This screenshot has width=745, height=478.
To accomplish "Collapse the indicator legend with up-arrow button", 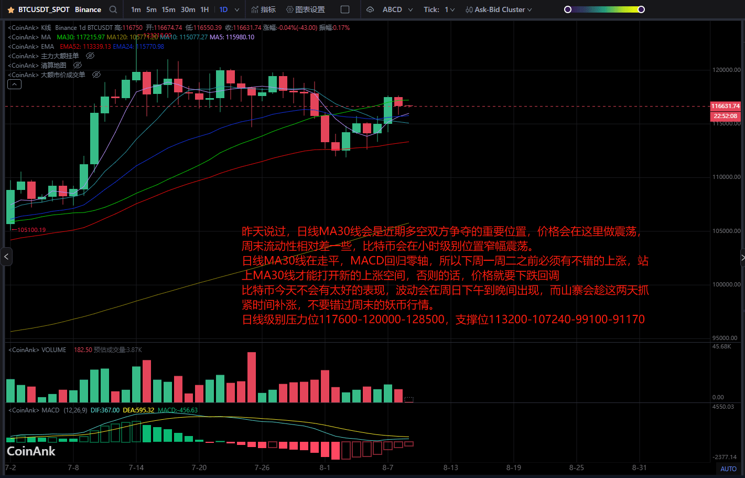I will 15,84.
